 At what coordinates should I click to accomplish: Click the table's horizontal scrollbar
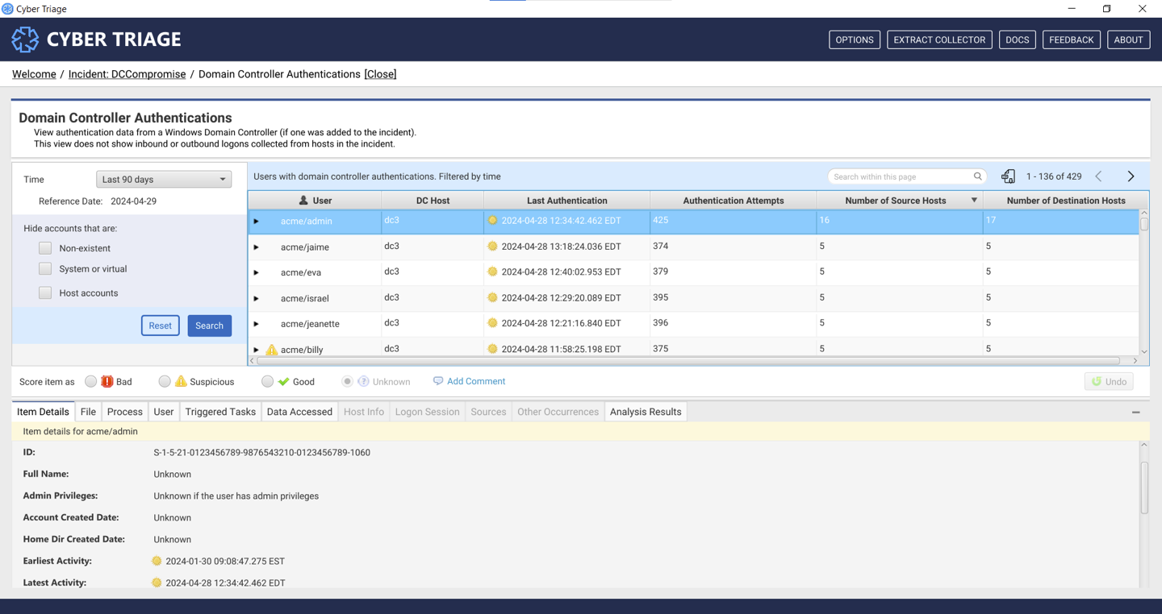(686, 361)
